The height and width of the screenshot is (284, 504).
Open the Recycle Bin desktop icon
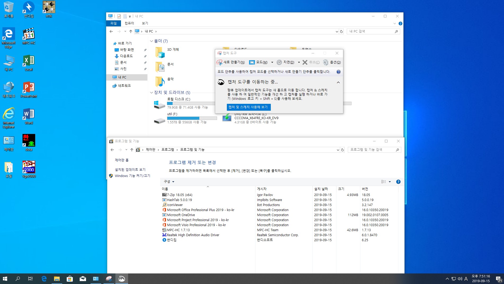click(8, 10)
